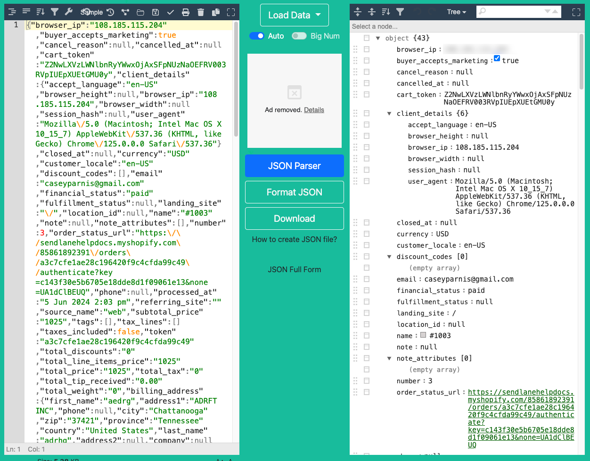
Task: Click the Format JSON button
Action: pos(294,192)
